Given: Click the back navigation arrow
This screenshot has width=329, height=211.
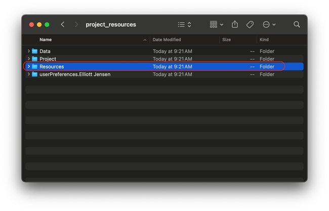Looking at the screenshot, I should (63, 24).
